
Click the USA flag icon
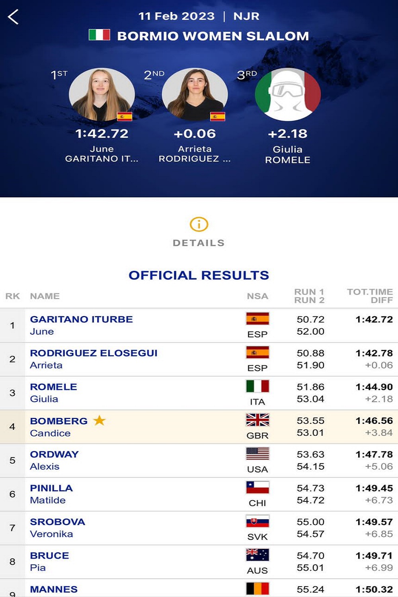pos(258,454)
